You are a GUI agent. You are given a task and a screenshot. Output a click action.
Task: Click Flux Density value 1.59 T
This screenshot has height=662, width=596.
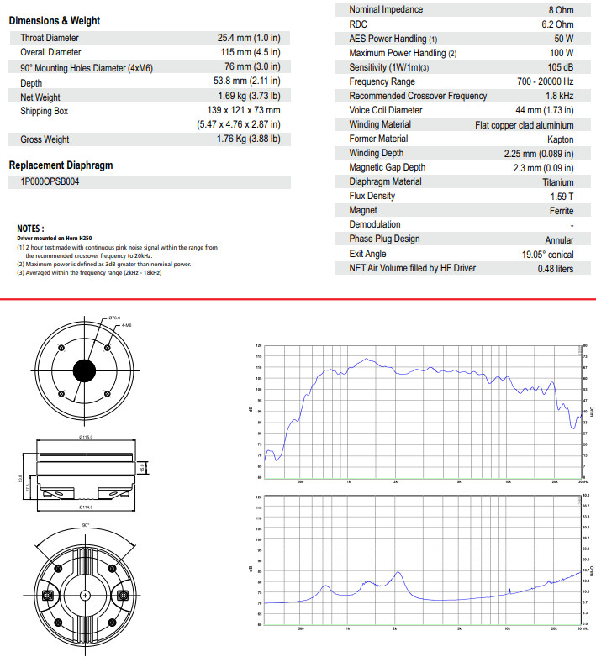(562, 197)
